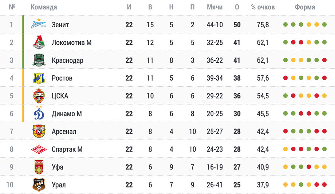This screenshot has width=335, height=194.
Task: Click the CSKA club crest
Action: point(39,96)
